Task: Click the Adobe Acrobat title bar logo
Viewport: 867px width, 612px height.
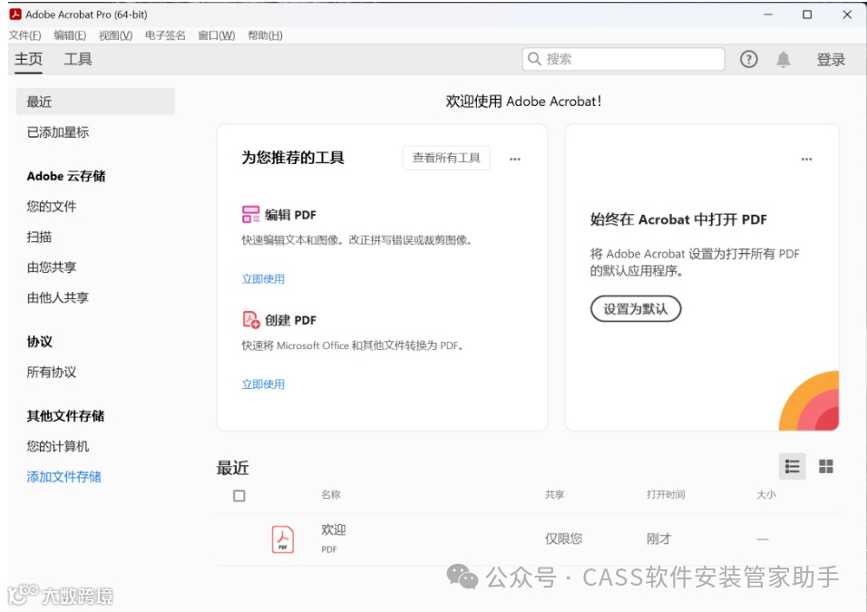Action: click(x=15, y=15)
